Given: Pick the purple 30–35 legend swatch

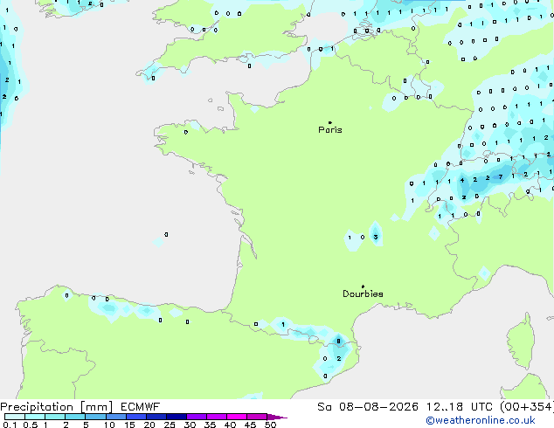Looking at the screenshot, I should [x=197, y=417].
